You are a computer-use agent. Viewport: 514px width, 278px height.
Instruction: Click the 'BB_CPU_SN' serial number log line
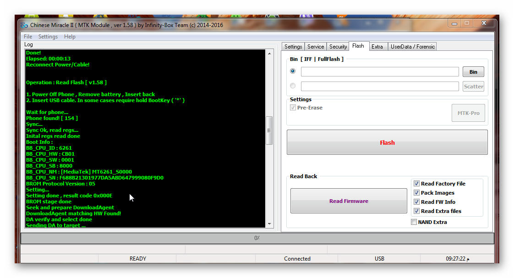[95, 178]
